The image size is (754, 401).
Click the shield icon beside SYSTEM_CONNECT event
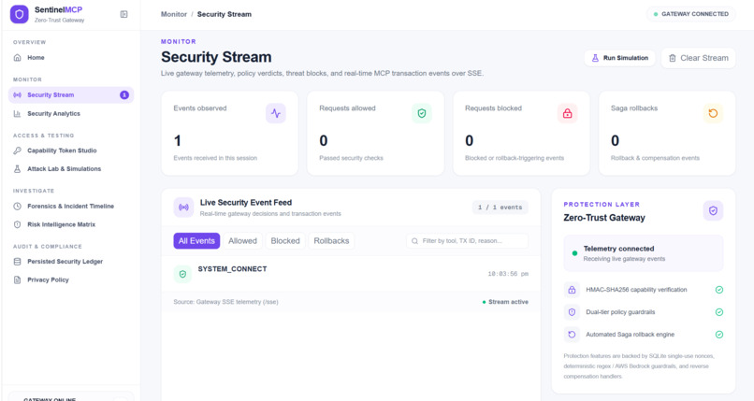(182, 274)
